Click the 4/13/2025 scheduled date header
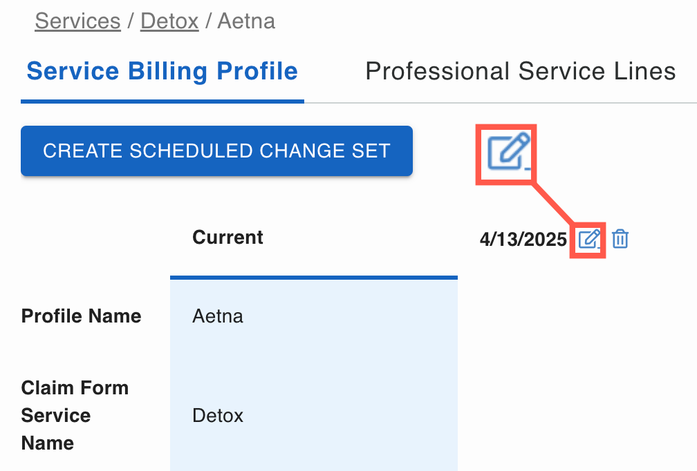Image resolution: width=697 pixels, height=471 pixels. pos(523,240)
